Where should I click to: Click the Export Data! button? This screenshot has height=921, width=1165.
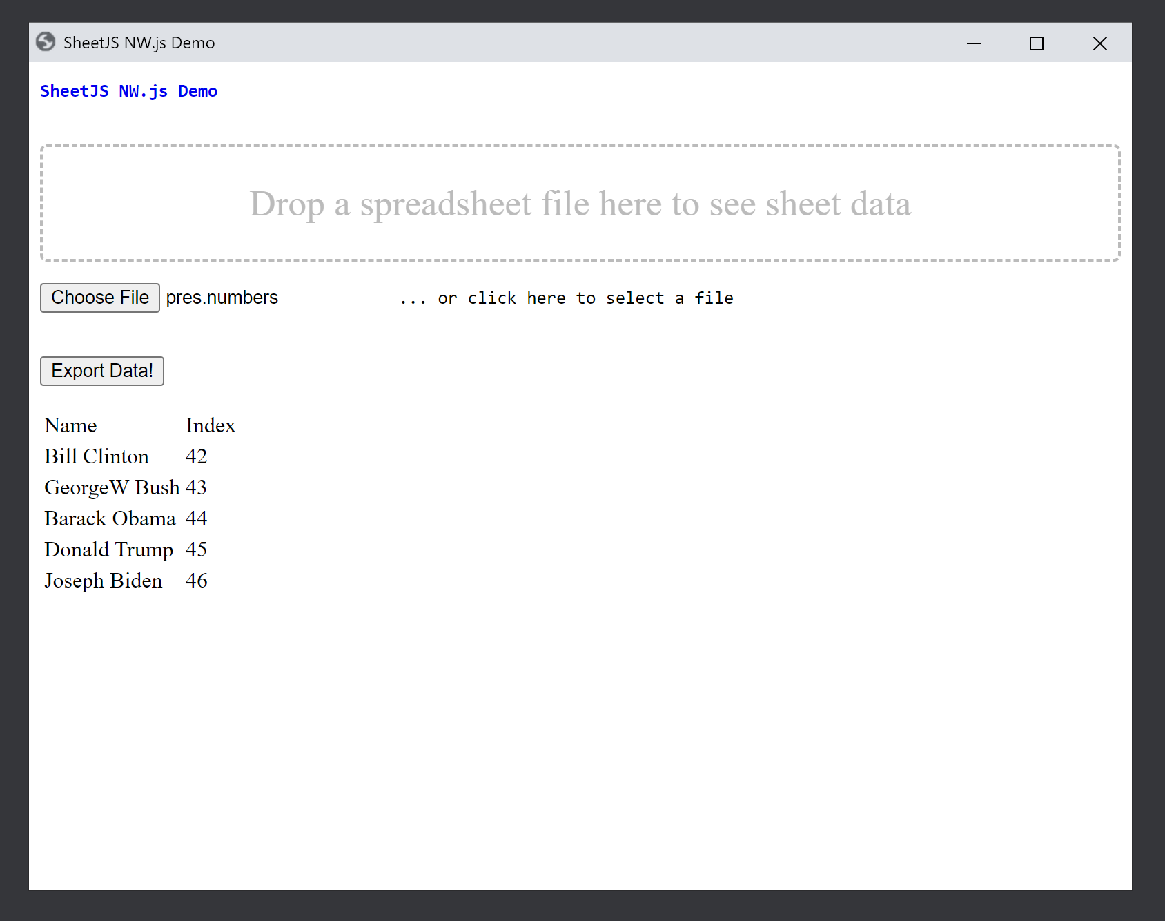[x=101, y=371]
